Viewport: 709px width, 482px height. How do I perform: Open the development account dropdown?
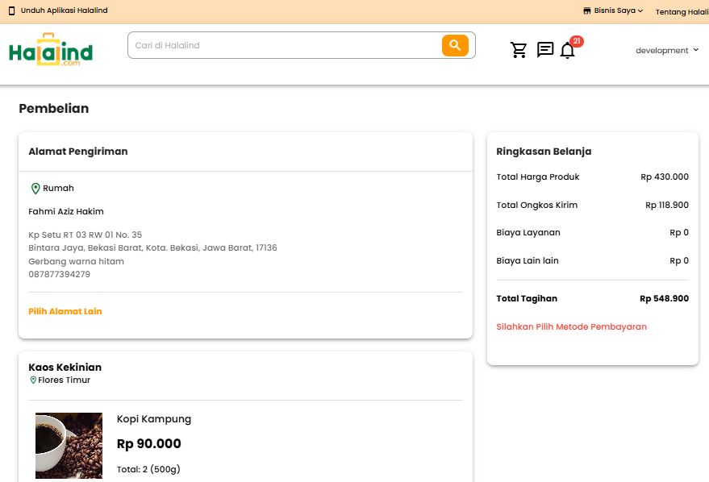(667, 50)
